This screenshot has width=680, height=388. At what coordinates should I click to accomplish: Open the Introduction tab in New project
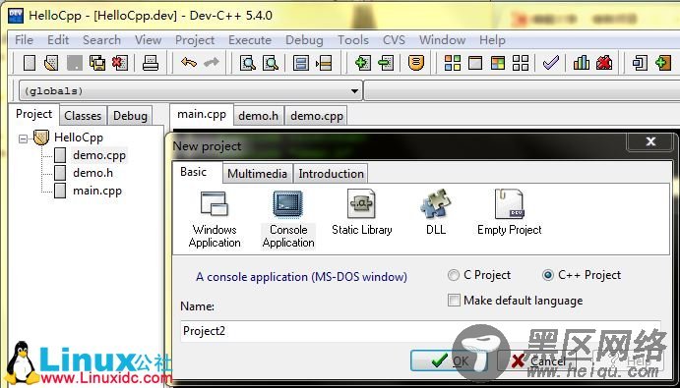331,174
